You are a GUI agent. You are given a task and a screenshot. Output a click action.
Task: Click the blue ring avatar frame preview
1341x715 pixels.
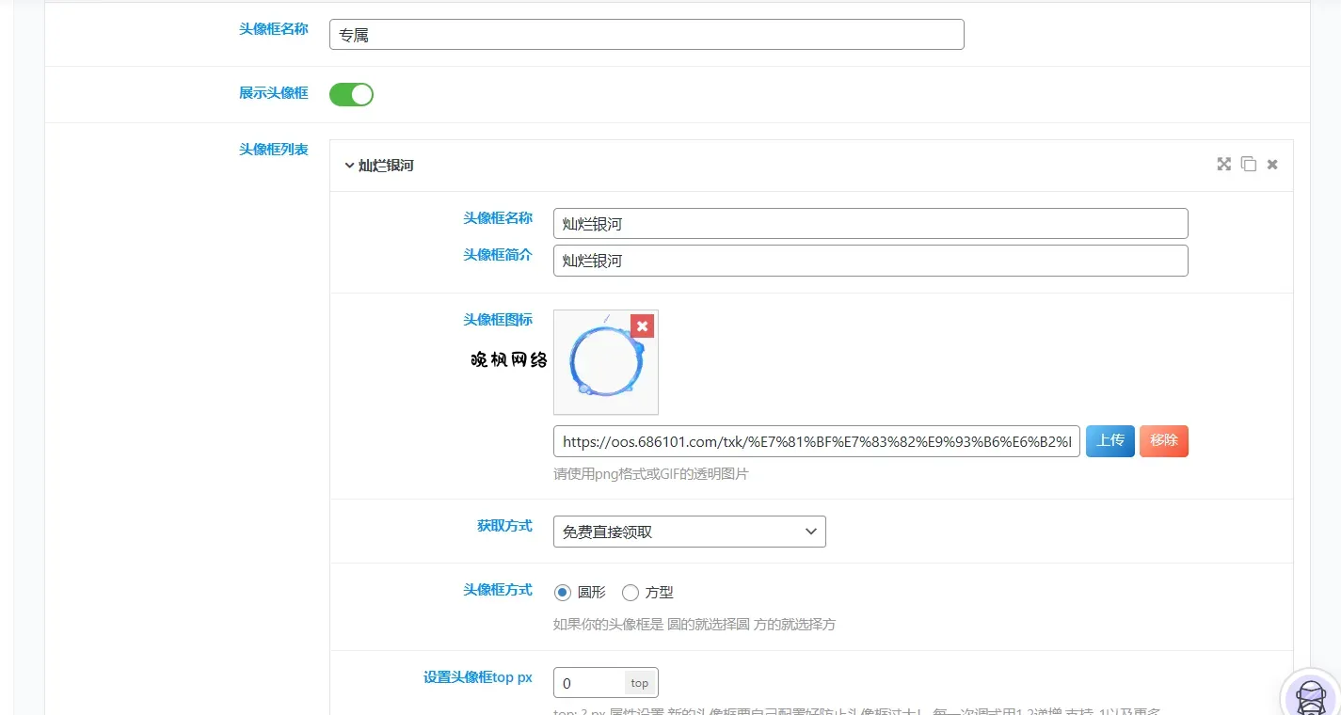tap(604, 363)
